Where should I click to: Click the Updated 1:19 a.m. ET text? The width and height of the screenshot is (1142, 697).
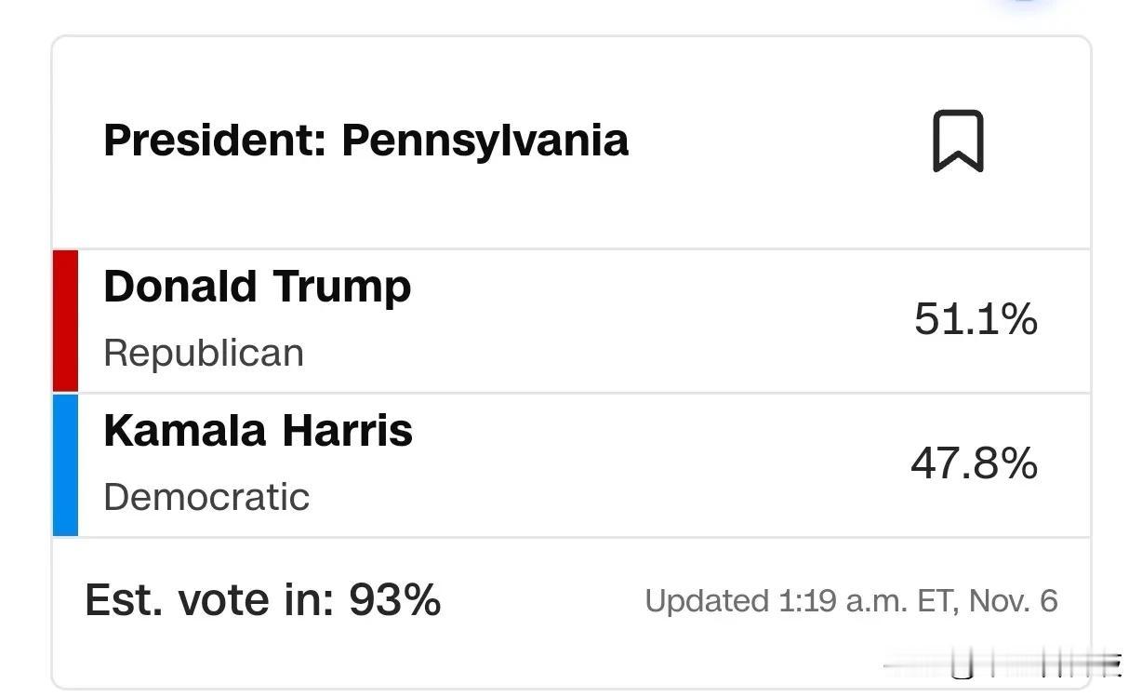pos(799,601)
